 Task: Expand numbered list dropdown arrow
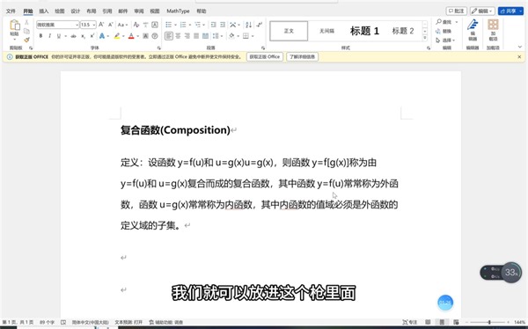[190, 25]
